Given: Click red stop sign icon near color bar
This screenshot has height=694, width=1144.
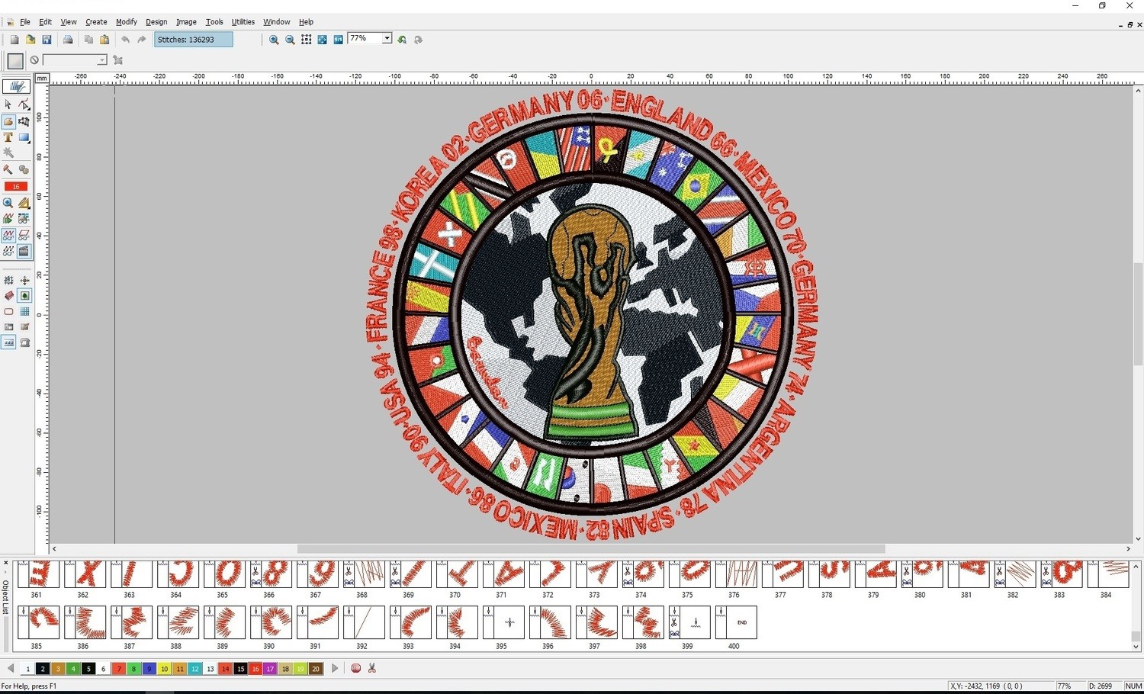Looking at the screenshot, I should point(355,668).
